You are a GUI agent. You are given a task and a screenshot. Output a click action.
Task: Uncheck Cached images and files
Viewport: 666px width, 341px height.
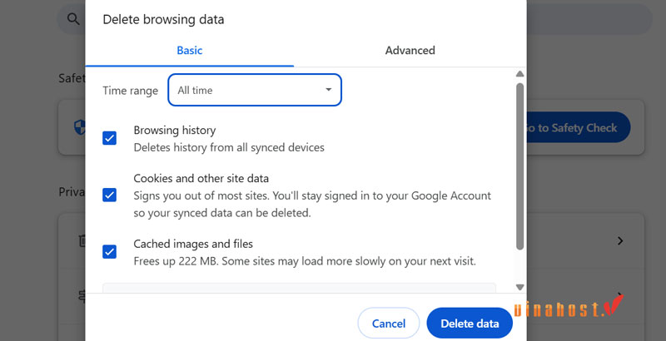110,251
